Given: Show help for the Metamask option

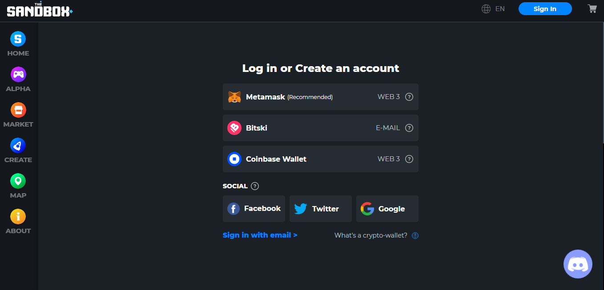Looking at the screenshot, I should [x=409, y=97].
